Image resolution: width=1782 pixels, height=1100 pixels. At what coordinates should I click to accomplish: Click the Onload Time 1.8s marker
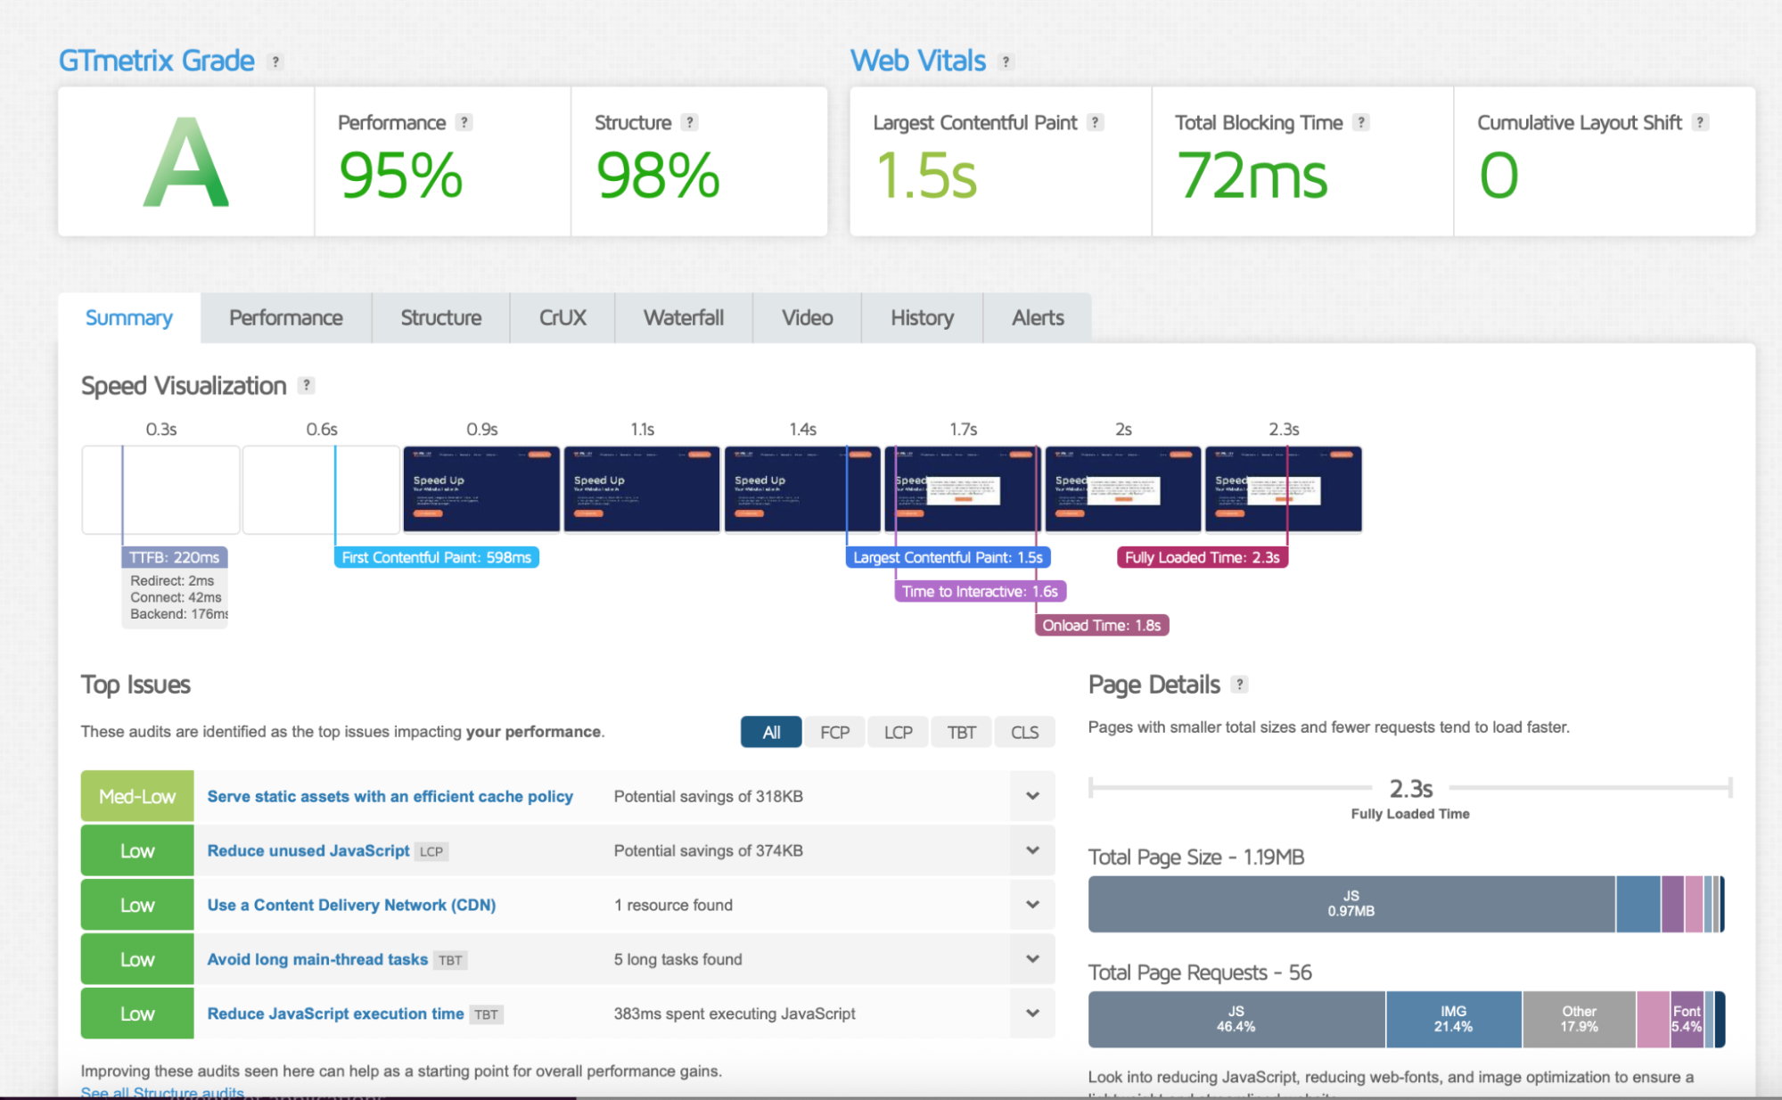[x=1102, y=625]
